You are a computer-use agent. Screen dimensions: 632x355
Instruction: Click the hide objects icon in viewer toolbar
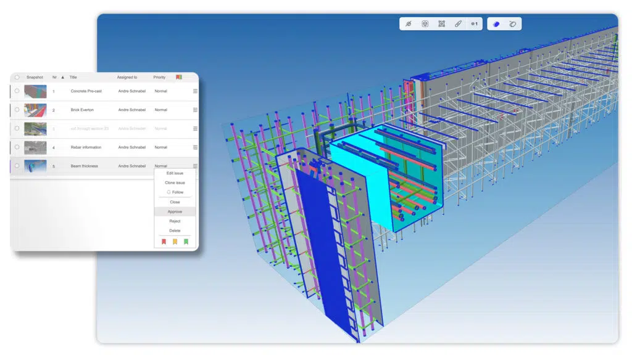pyautogui.click(x=408, y=24)
